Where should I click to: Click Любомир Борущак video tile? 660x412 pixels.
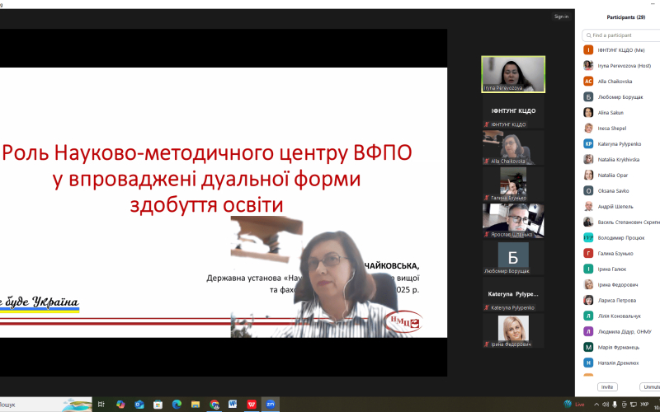pos(513,257)
